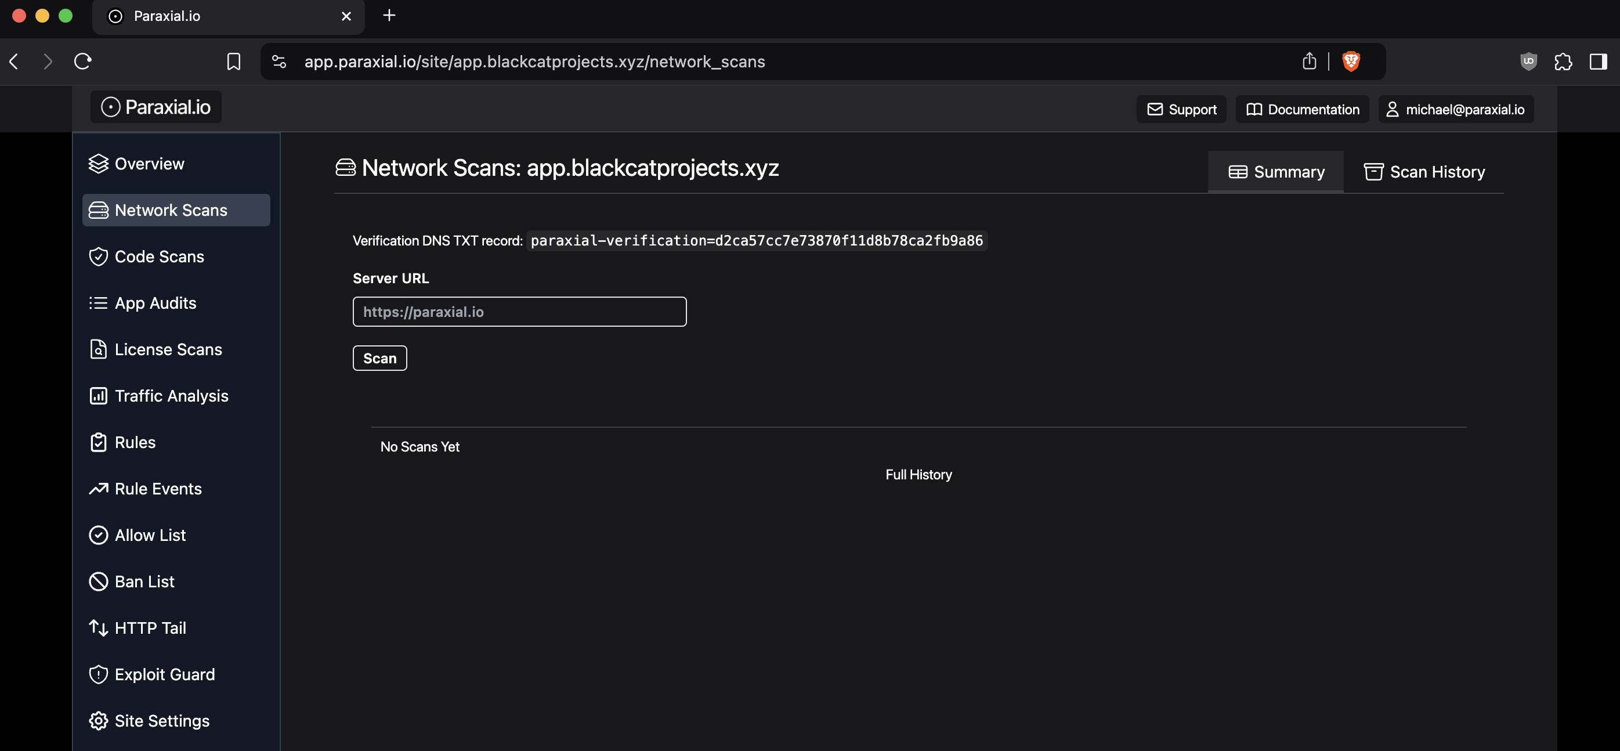Focus the Server URL input field

coord(519,311)
